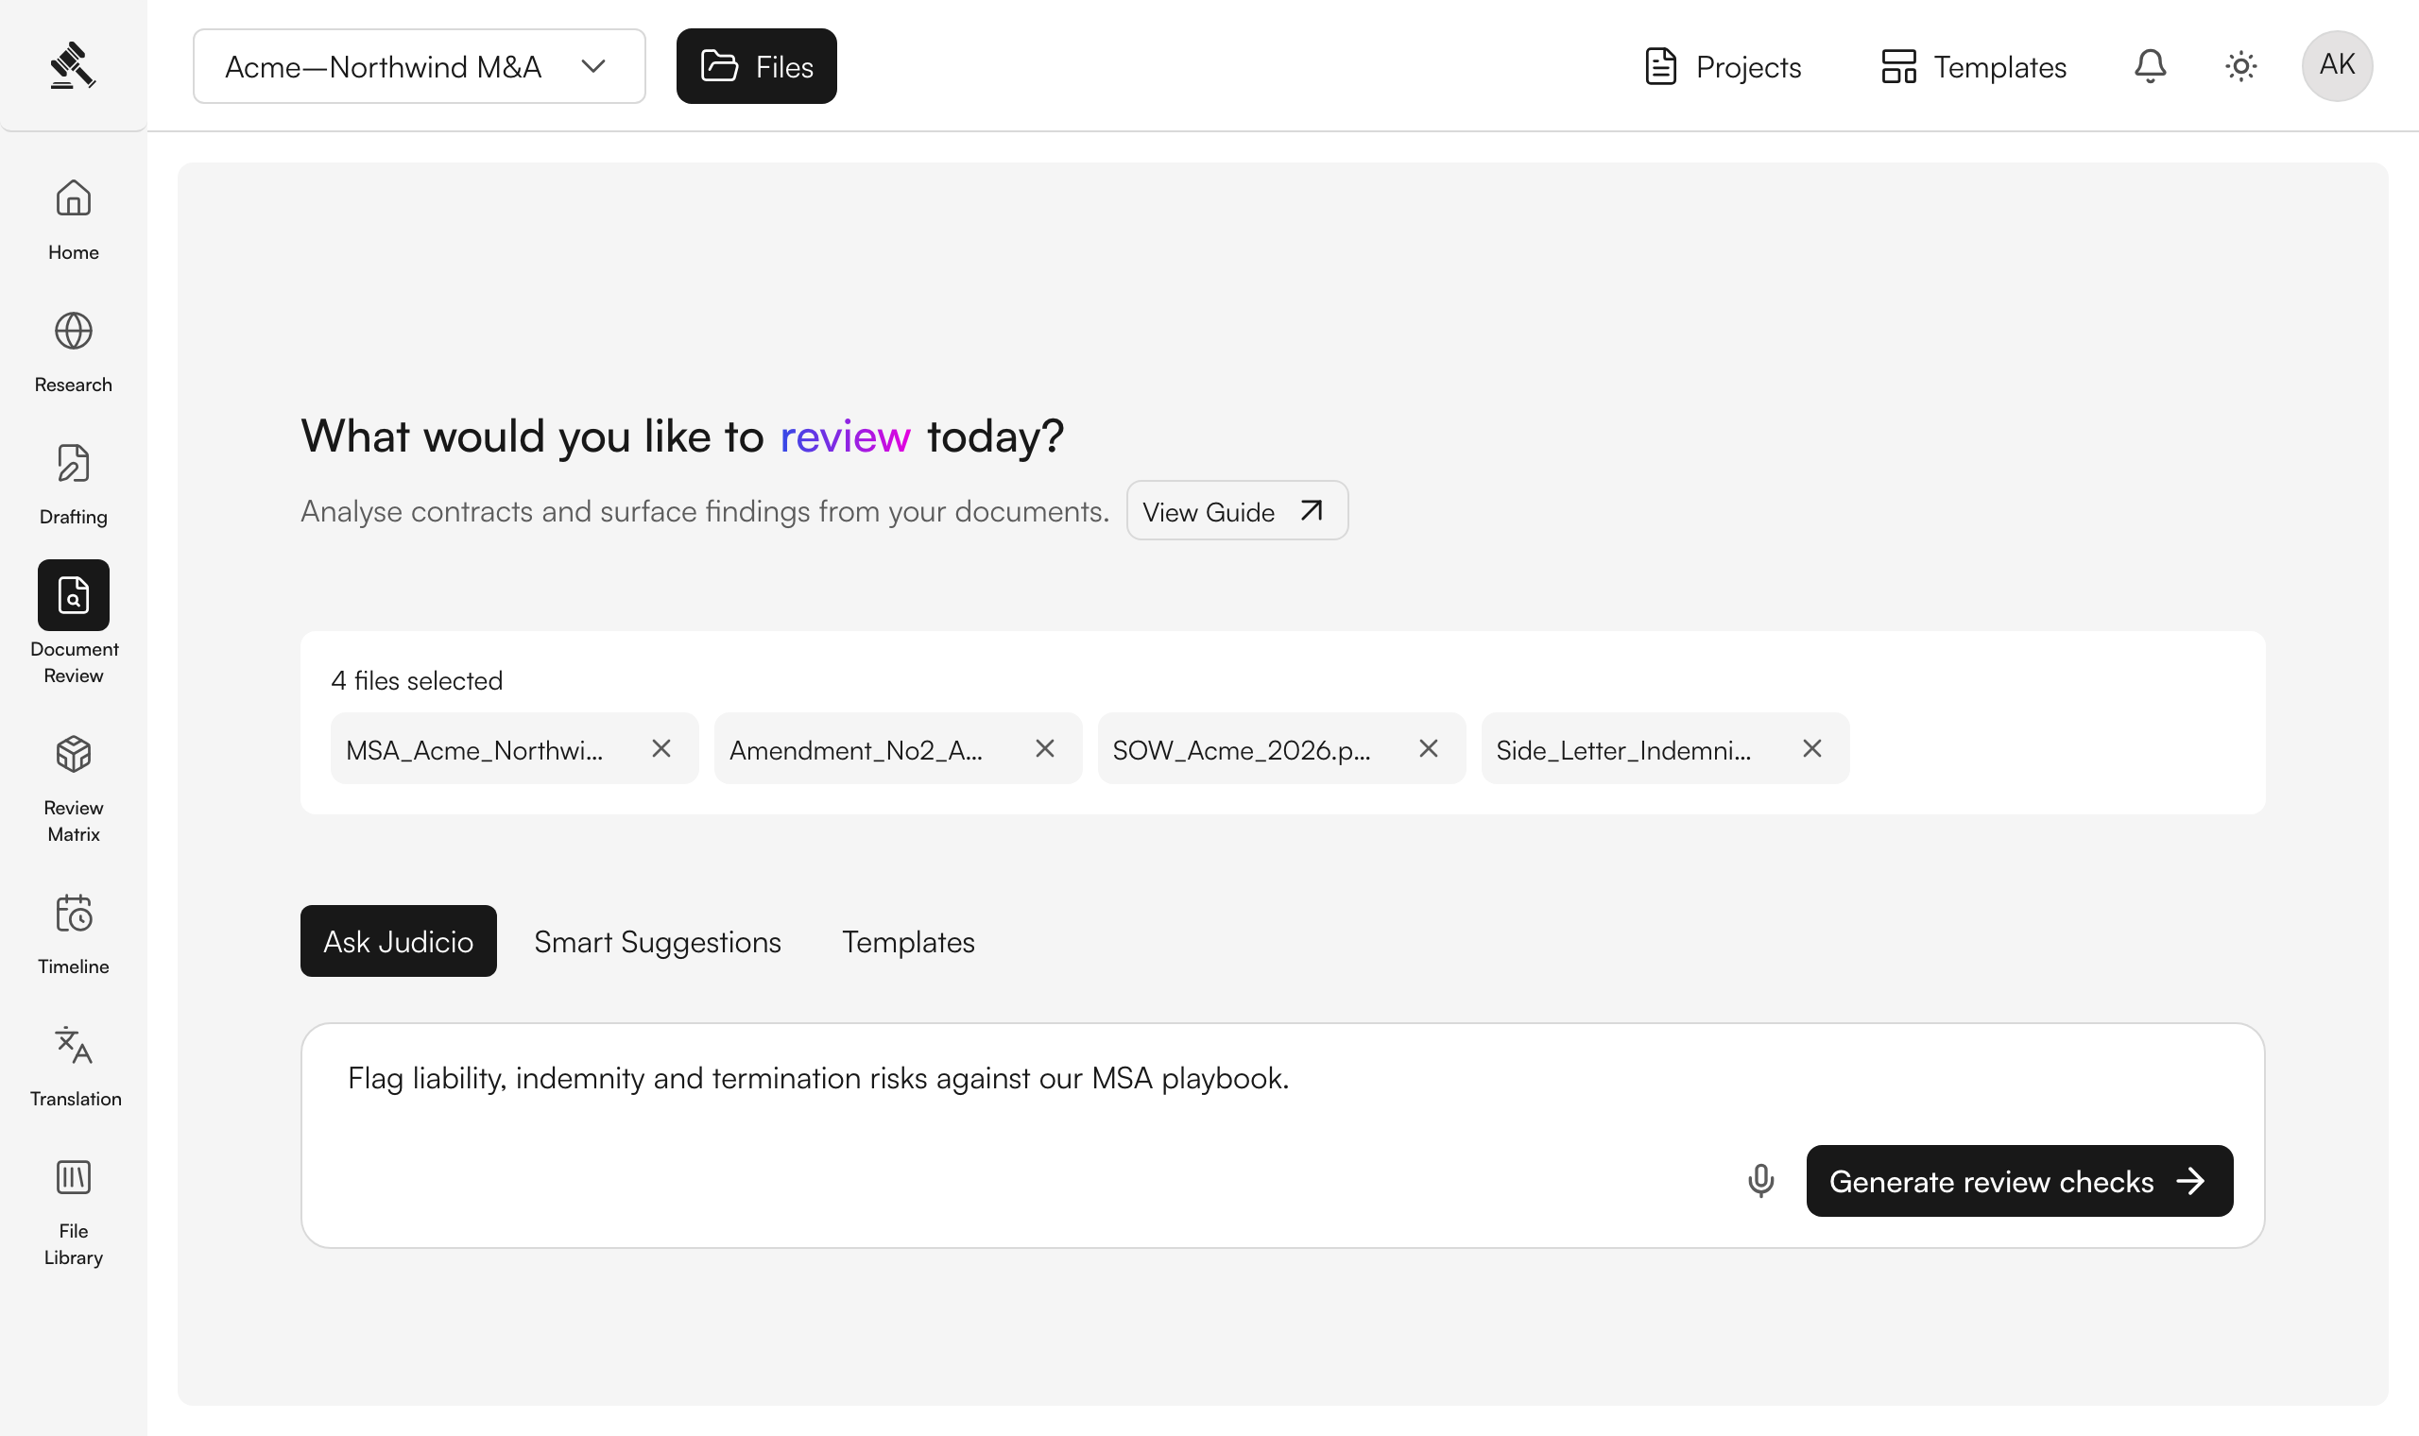Select the Templates tab below files
Screen dimensions: 2419x1436
pyautogui.click(x=908, y=942)
